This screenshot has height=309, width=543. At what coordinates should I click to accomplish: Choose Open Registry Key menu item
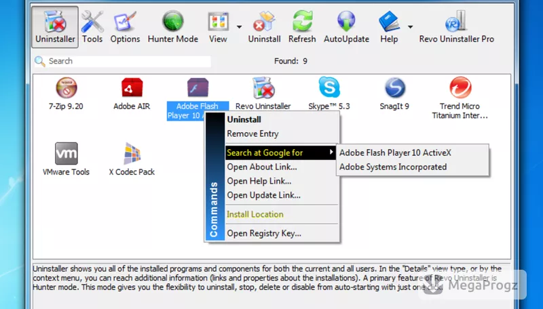click(281, 233)
